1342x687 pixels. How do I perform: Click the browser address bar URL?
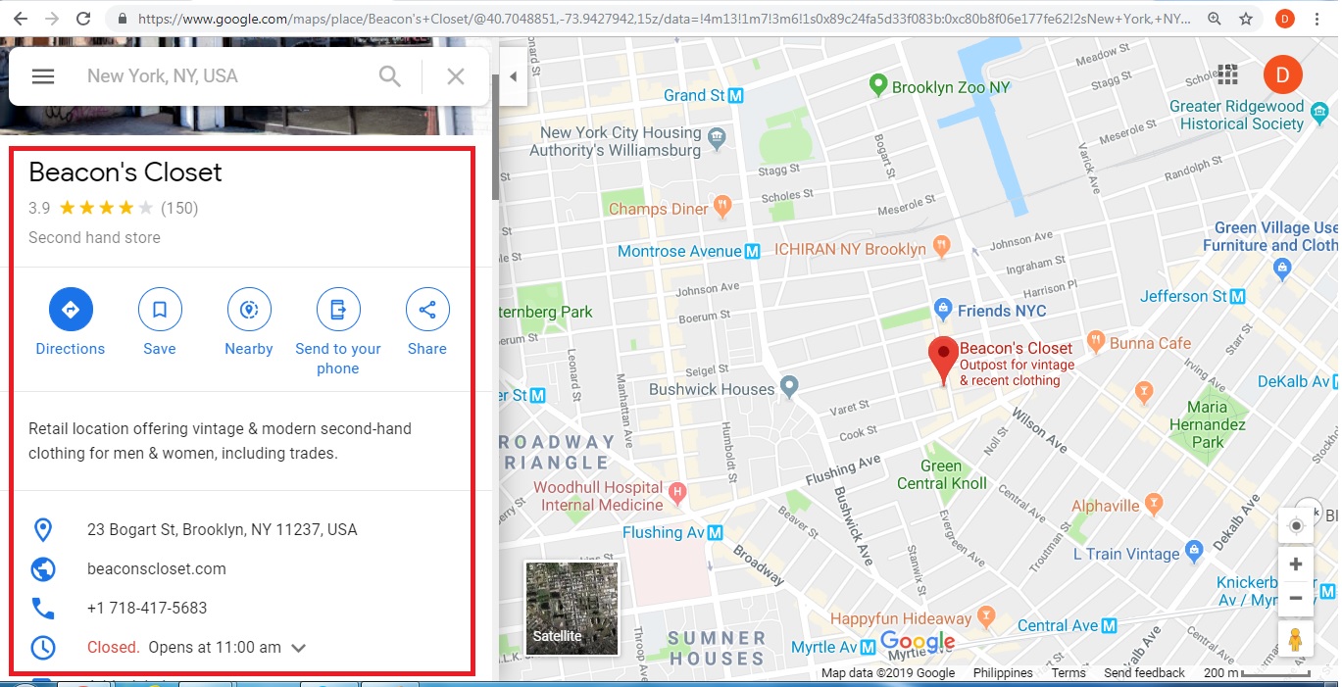click(x=662, y=19)
